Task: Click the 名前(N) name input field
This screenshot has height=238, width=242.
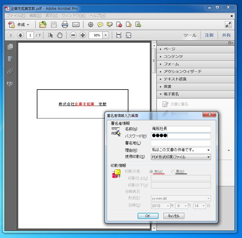Action: tap(181, 129)
